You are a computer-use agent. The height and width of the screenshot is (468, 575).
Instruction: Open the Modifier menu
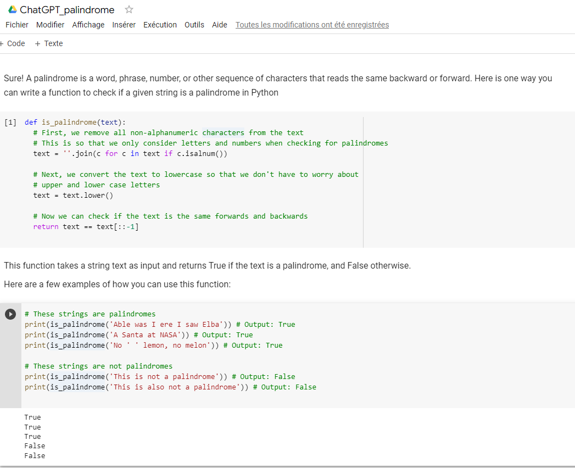(50, 25)
